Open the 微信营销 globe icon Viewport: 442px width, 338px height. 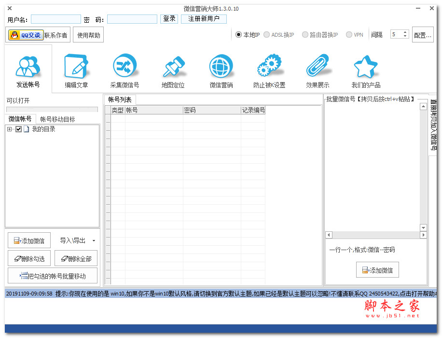[x=221, y=66]
